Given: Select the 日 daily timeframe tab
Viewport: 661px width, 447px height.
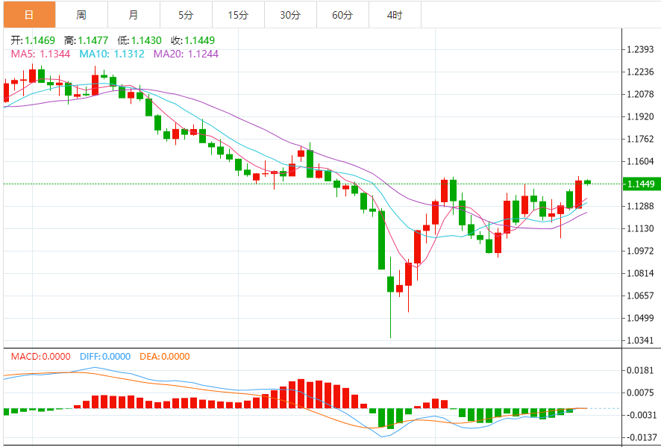Looking at the screenshot, I should (30, 15).
